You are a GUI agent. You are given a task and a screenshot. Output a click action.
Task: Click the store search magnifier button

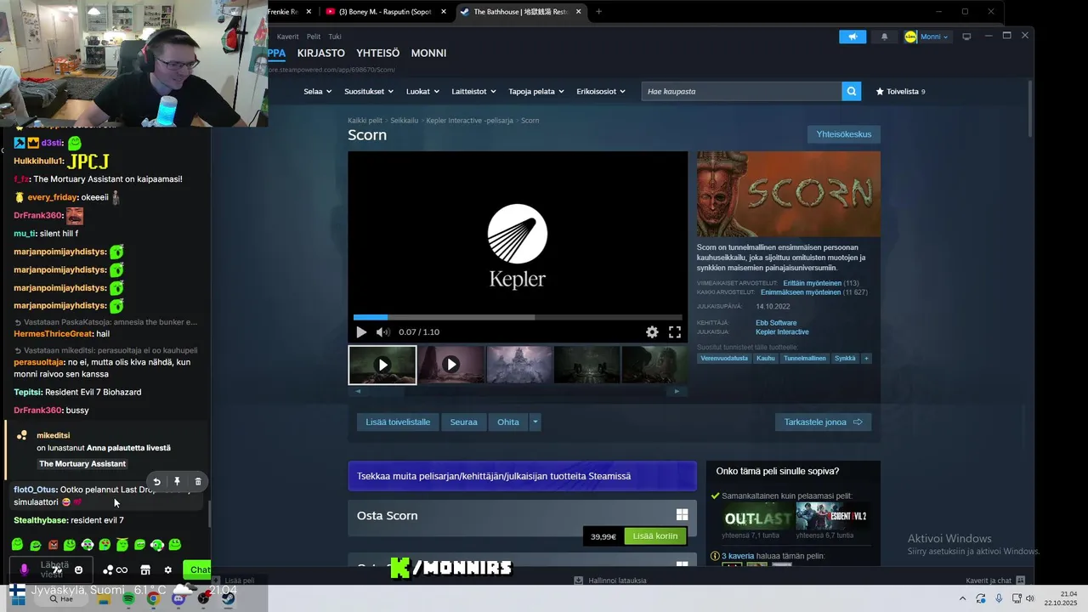[x=851, y=91]
